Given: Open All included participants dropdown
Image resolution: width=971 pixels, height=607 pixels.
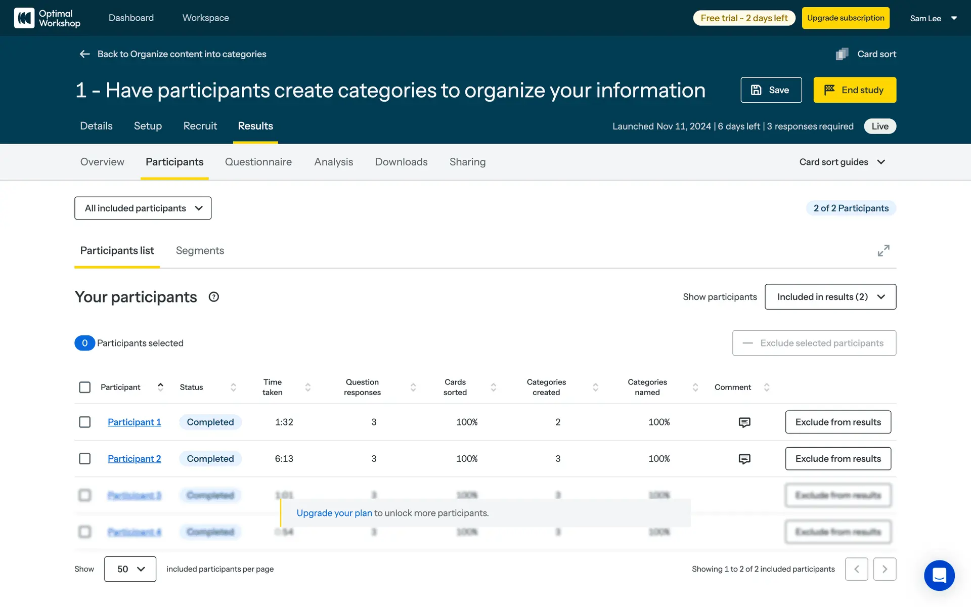Looking at the screenshot, I should point(143,208).
